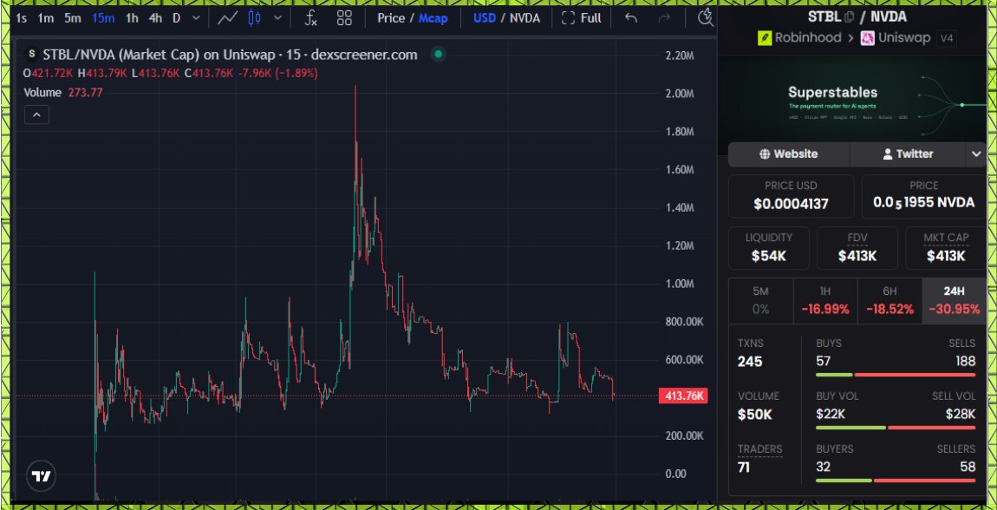Click the redo arrow in chart toolbar
997x510 pixels.
click(x=664, y=18)
